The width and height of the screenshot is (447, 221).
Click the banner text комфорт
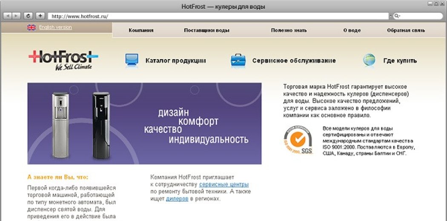tap(198, 122)
